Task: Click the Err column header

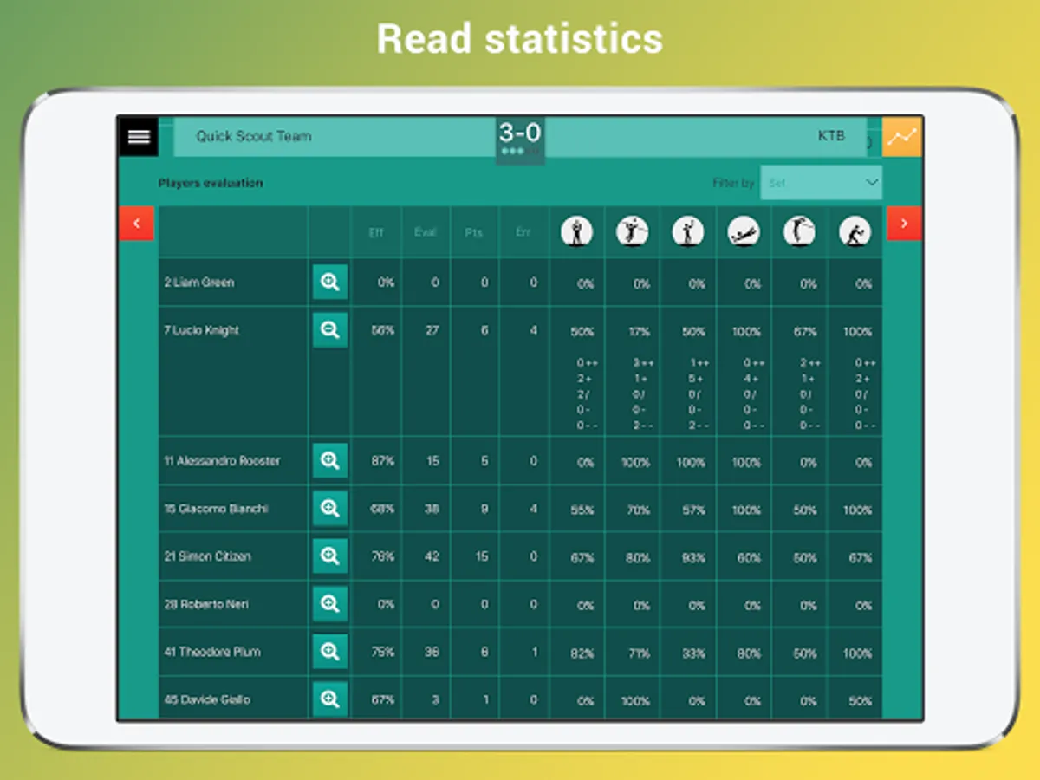Action: [x=523, y=232]
